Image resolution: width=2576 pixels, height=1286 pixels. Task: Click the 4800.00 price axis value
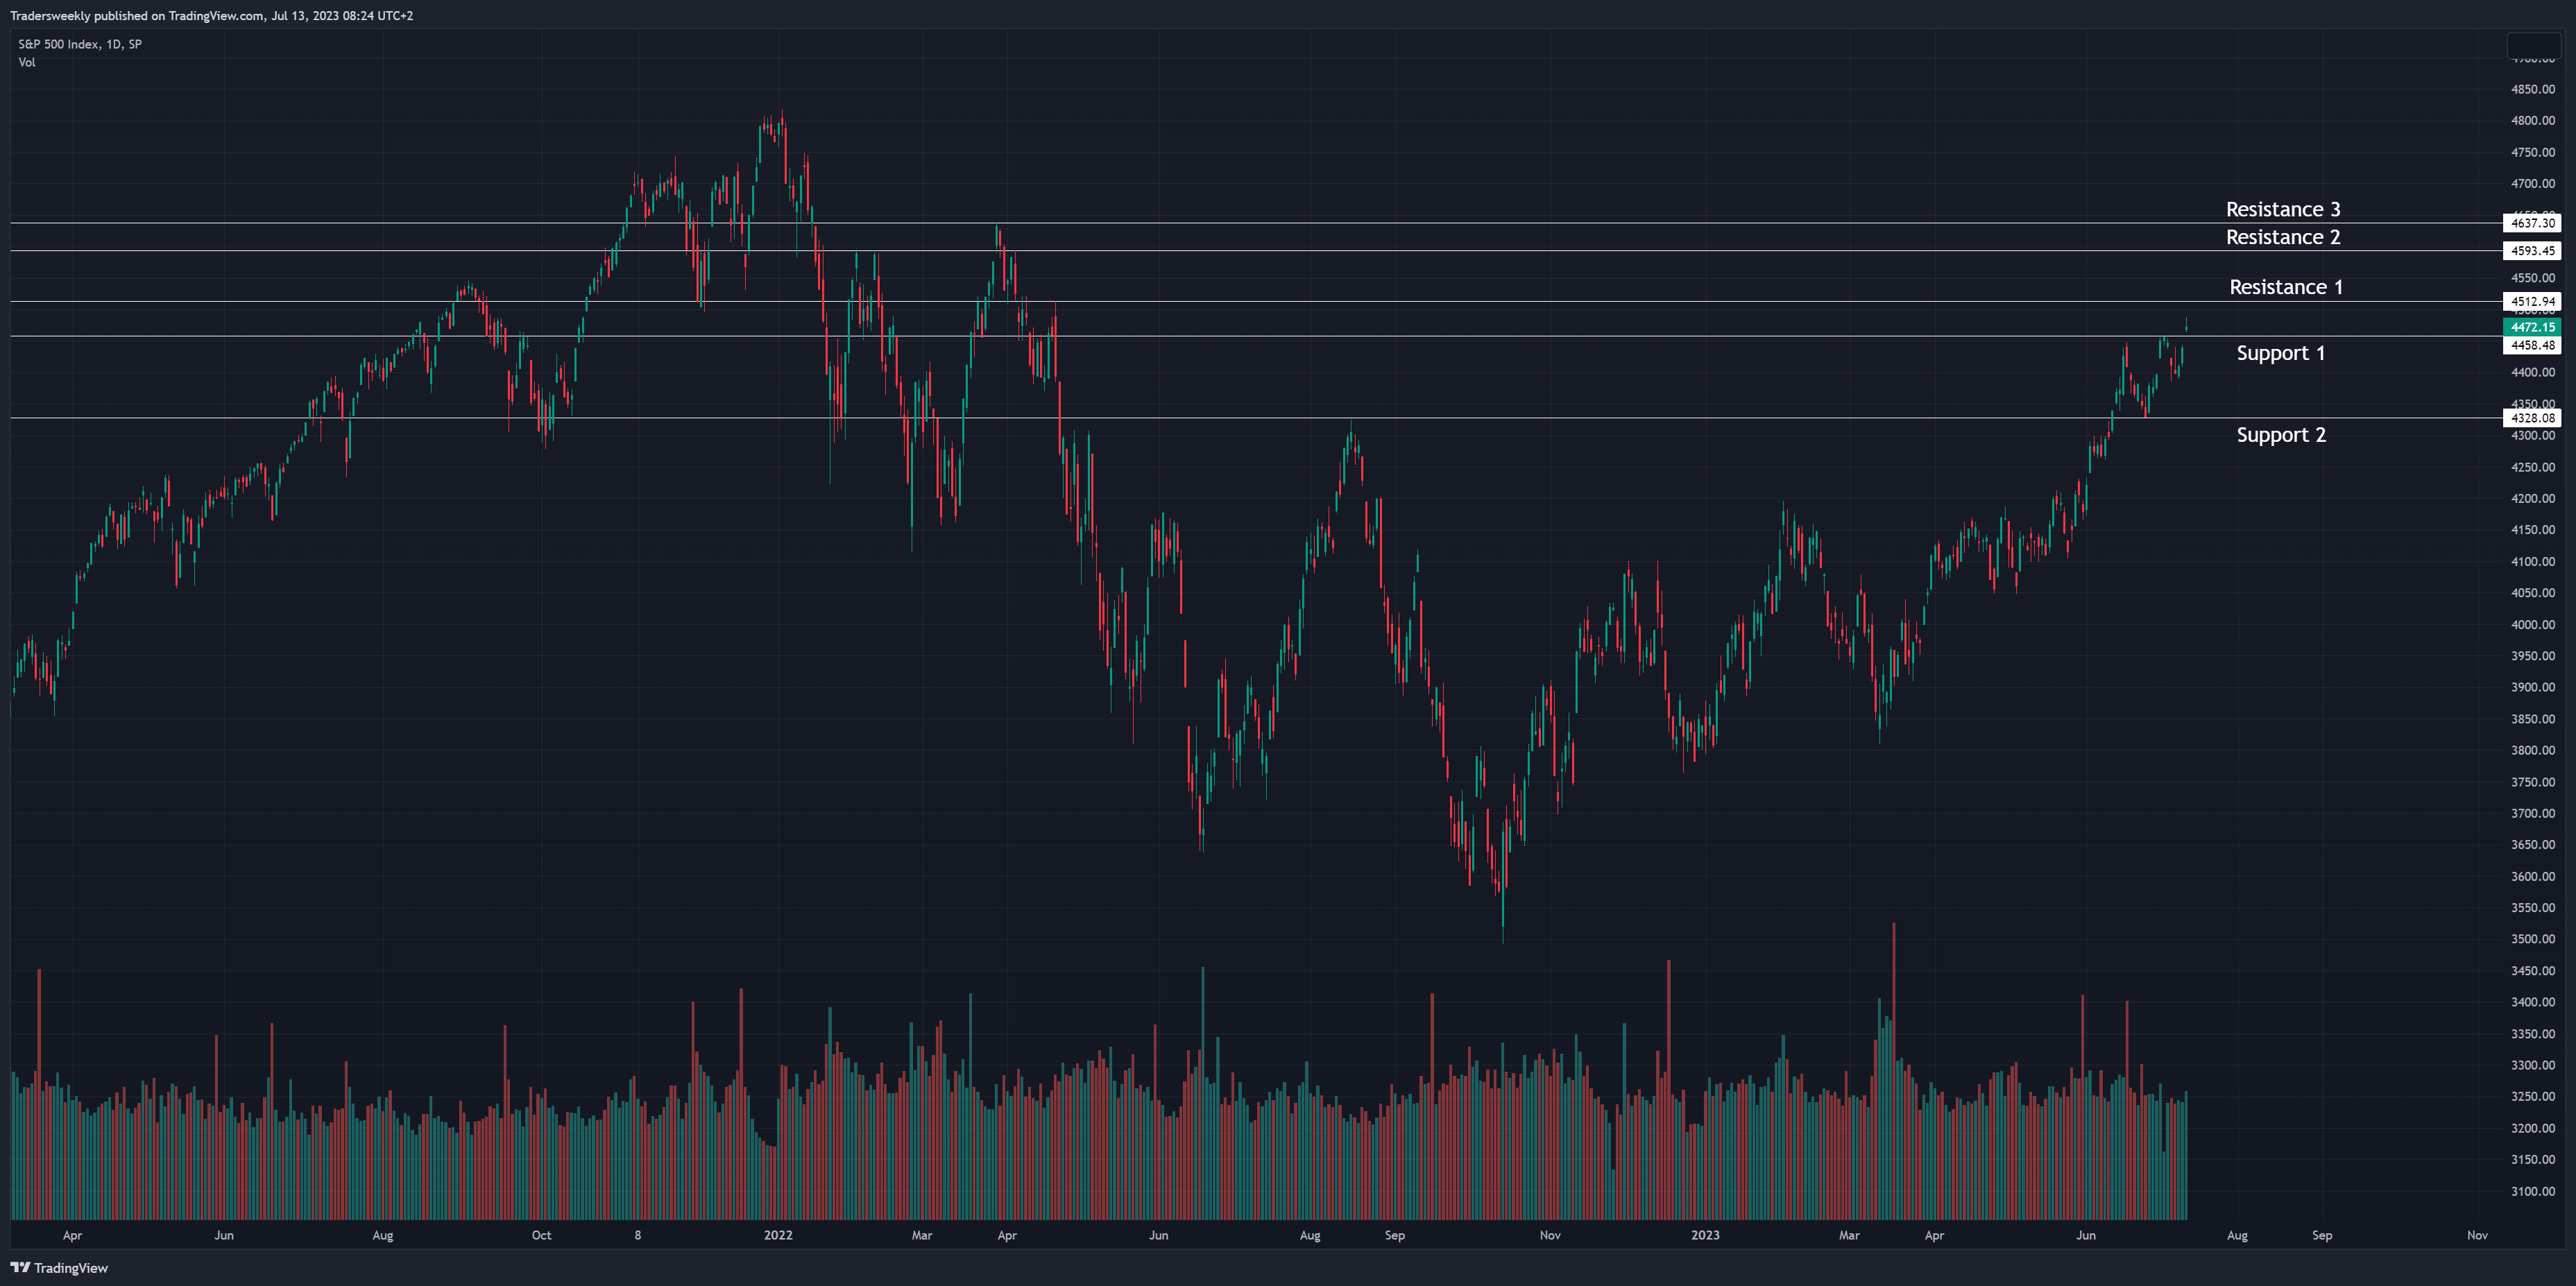(x=2533, y=121)
